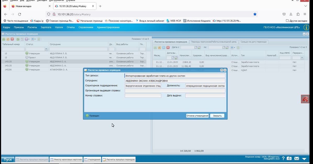
Task: Open the Firefox downloads icon
Action: point(291,14)
